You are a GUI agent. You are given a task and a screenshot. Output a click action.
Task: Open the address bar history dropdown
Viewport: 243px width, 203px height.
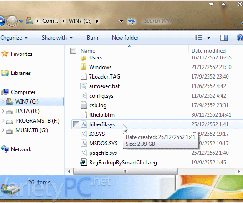pyautogui.click(x=121, y=21)
